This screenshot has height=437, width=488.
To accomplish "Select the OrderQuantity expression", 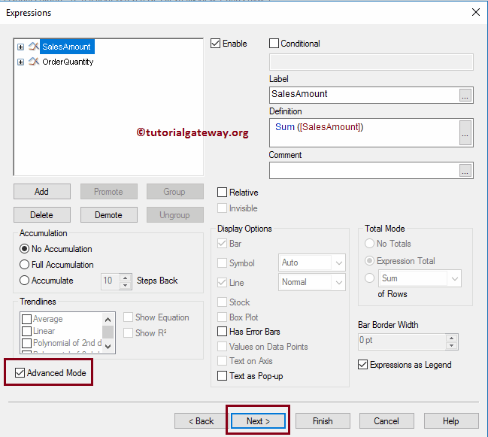I will click(x=68, y=62).
